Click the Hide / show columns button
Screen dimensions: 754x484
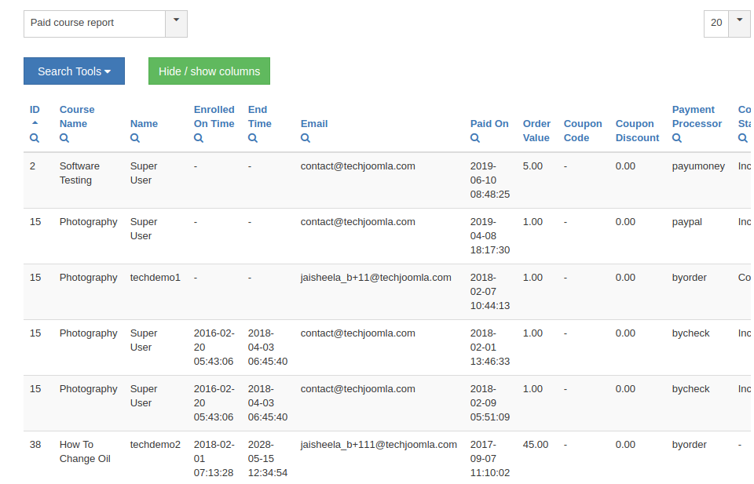[209, 71]
